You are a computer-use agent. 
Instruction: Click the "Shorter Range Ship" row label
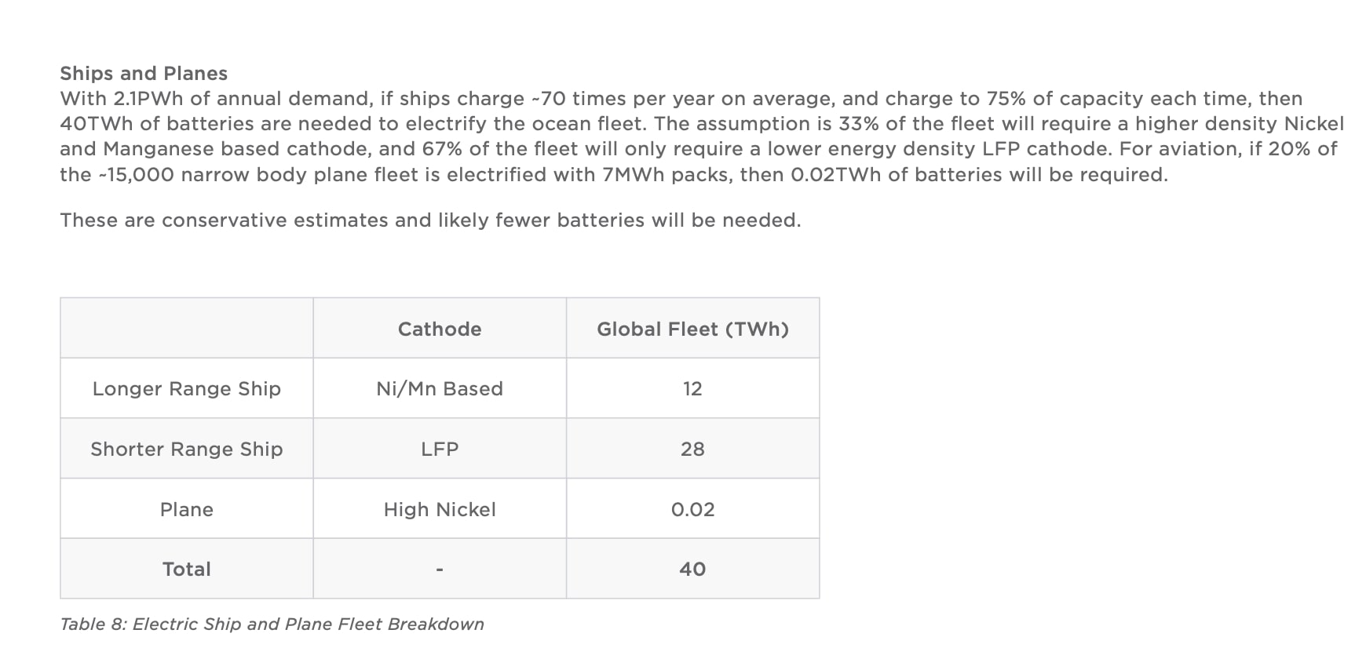[187, 450]
